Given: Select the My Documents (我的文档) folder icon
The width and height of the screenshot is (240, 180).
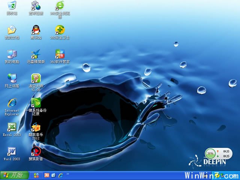Looking at the screenshot, I should (12, 30).
